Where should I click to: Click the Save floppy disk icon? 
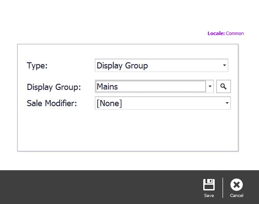tap(209, 185)
